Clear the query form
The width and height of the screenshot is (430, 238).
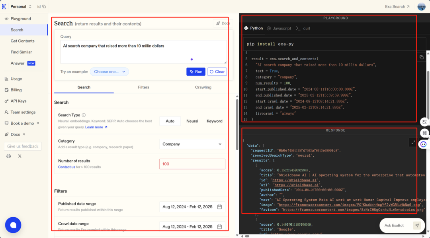(217, 72)
